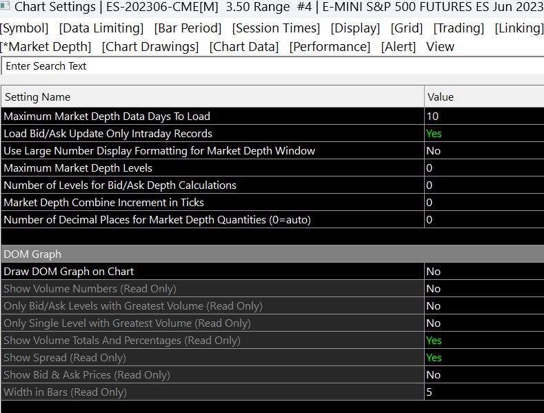Screen dimensions: 544x413
Task: Toggle Load Bid/Ask Update Only Intraday Records value
Action: (484, 134)
